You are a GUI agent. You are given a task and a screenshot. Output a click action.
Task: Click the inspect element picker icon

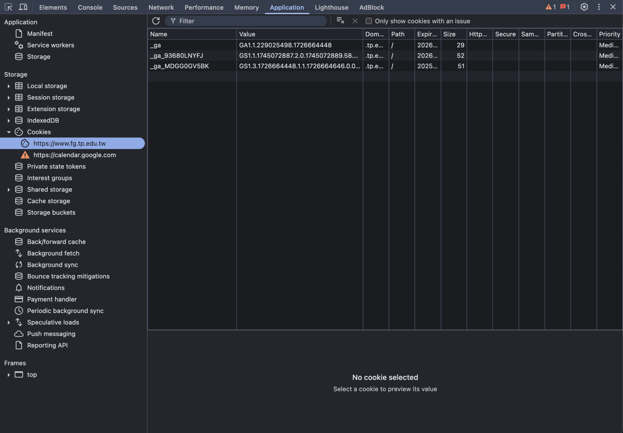[x=8, y=7]
